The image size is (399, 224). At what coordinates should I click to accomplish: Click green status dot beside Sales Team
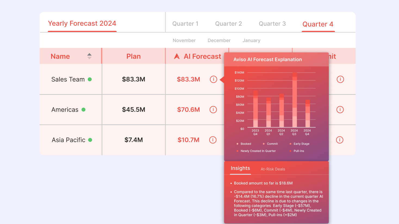point(90,79)
